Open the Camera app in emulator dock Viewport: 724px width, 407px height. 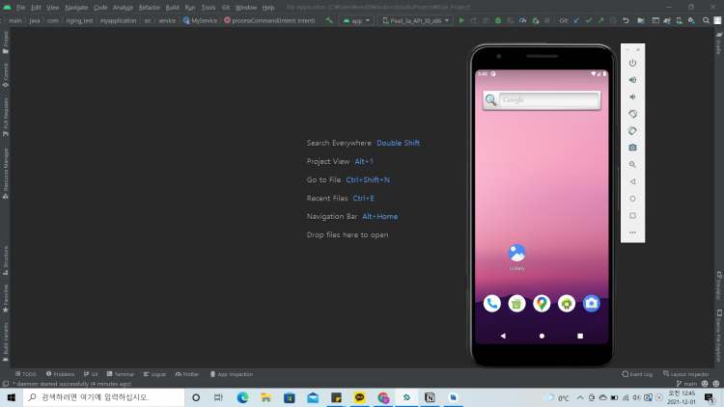click(x=592, y=304)
